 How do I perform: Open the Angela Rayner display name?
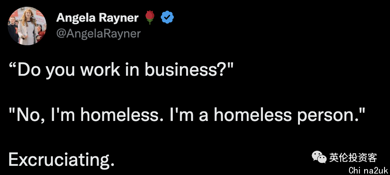(x=97, y=18)
